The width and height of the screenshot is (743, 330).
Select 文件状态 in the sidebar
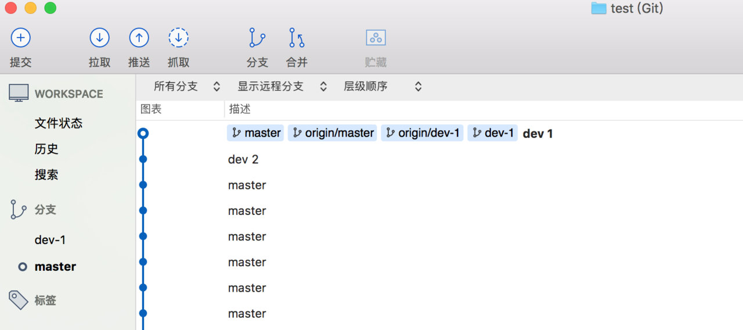59,123
